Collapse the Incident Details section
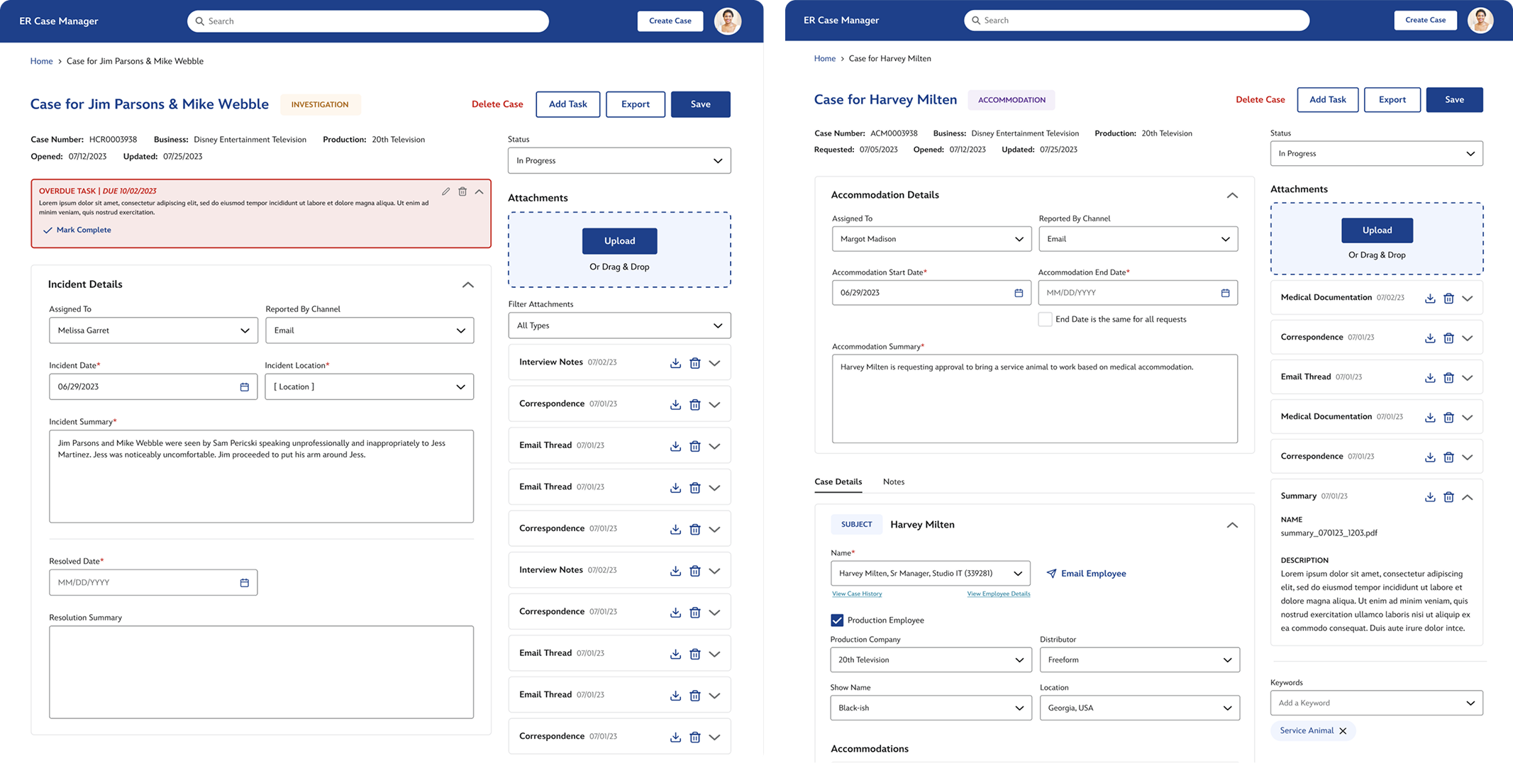The height and width of the screenshot is (763, 1513). tap(467, 285)
